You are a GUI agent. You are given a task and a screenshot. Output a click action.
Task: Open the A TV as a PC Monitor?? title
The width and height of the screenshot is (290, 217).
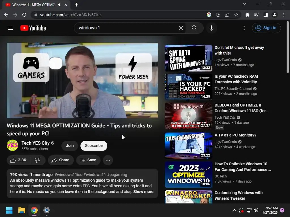[x=235, y=135]
